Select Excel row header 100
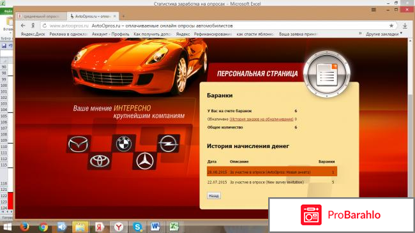The height and width of the screenshot is (233, 415). [4, 86]
